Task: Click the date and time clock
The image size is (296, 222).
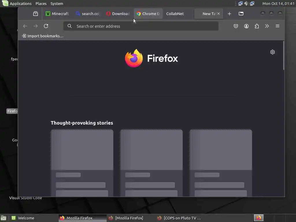Action: [x=278, y=3]
